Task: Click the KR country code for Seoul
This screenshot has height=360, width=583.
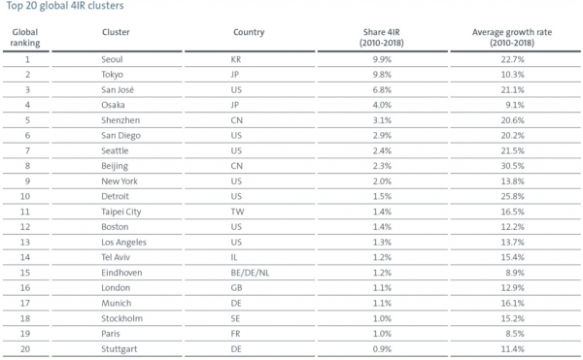Action: click(x=236, y=59)
